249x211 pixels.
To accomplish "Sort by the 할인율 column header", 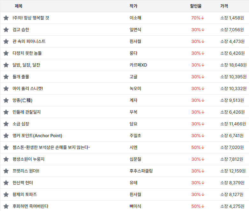I will click(x=196, y=6).
